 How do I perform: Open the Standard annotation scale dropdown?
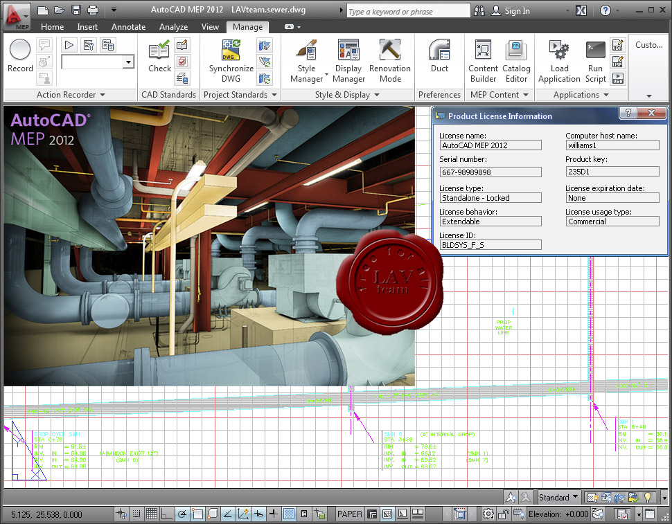(x=558, y=497)
